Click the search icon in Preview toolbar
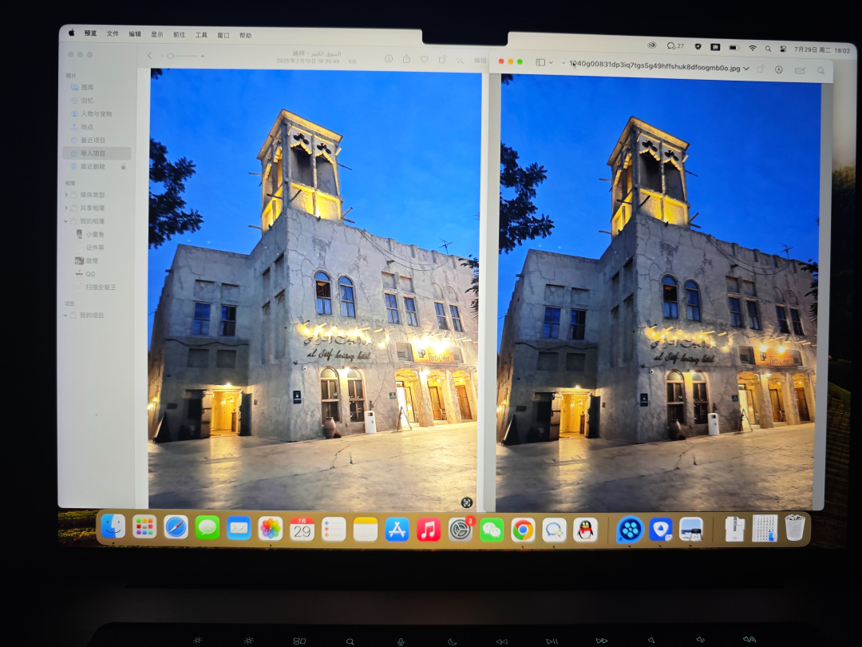862x647 pixels. 820,71
